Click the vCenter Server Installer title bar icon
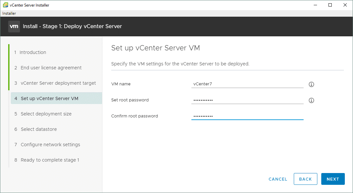353x193 pixels. point(5,5)
